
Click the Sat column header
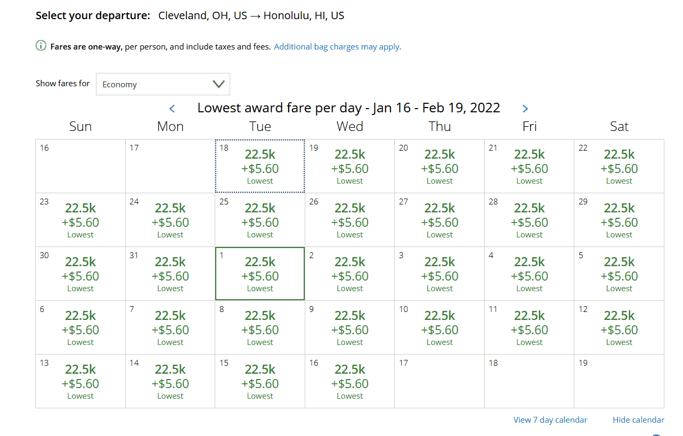(x=619, y=127)
